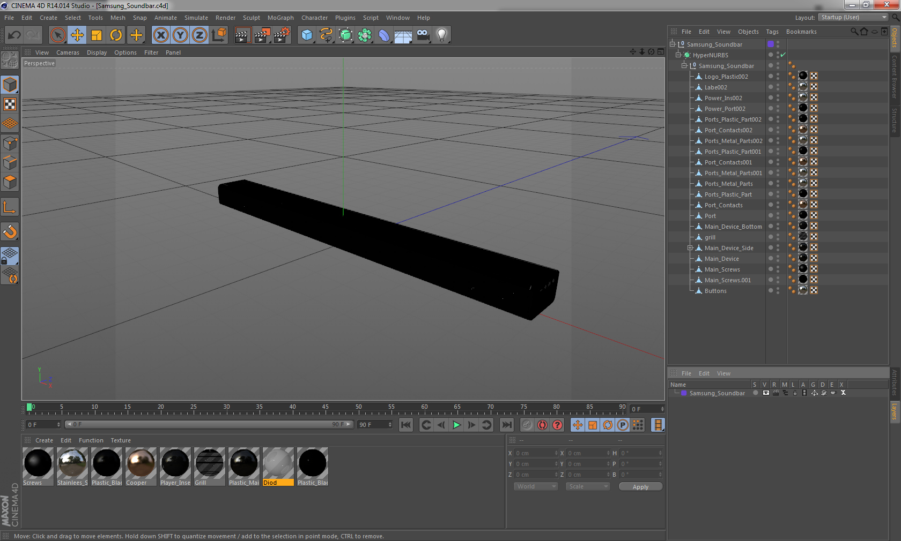Toggle Z axis lock

(200, 35)
